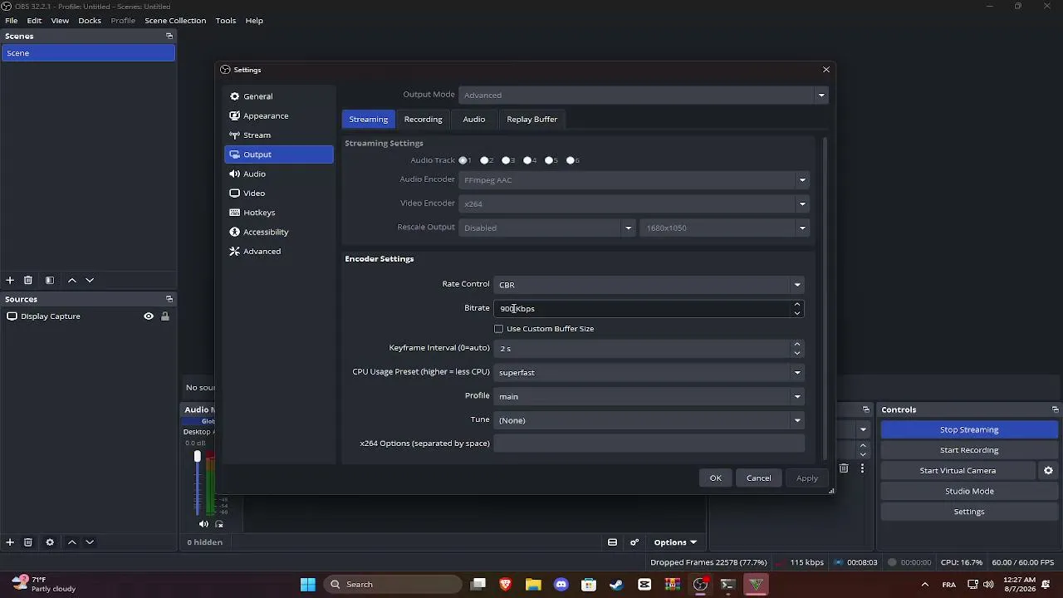1063x598 pixels.
Task: Click the transitions trash icon
Action: (x=844, y=468)
